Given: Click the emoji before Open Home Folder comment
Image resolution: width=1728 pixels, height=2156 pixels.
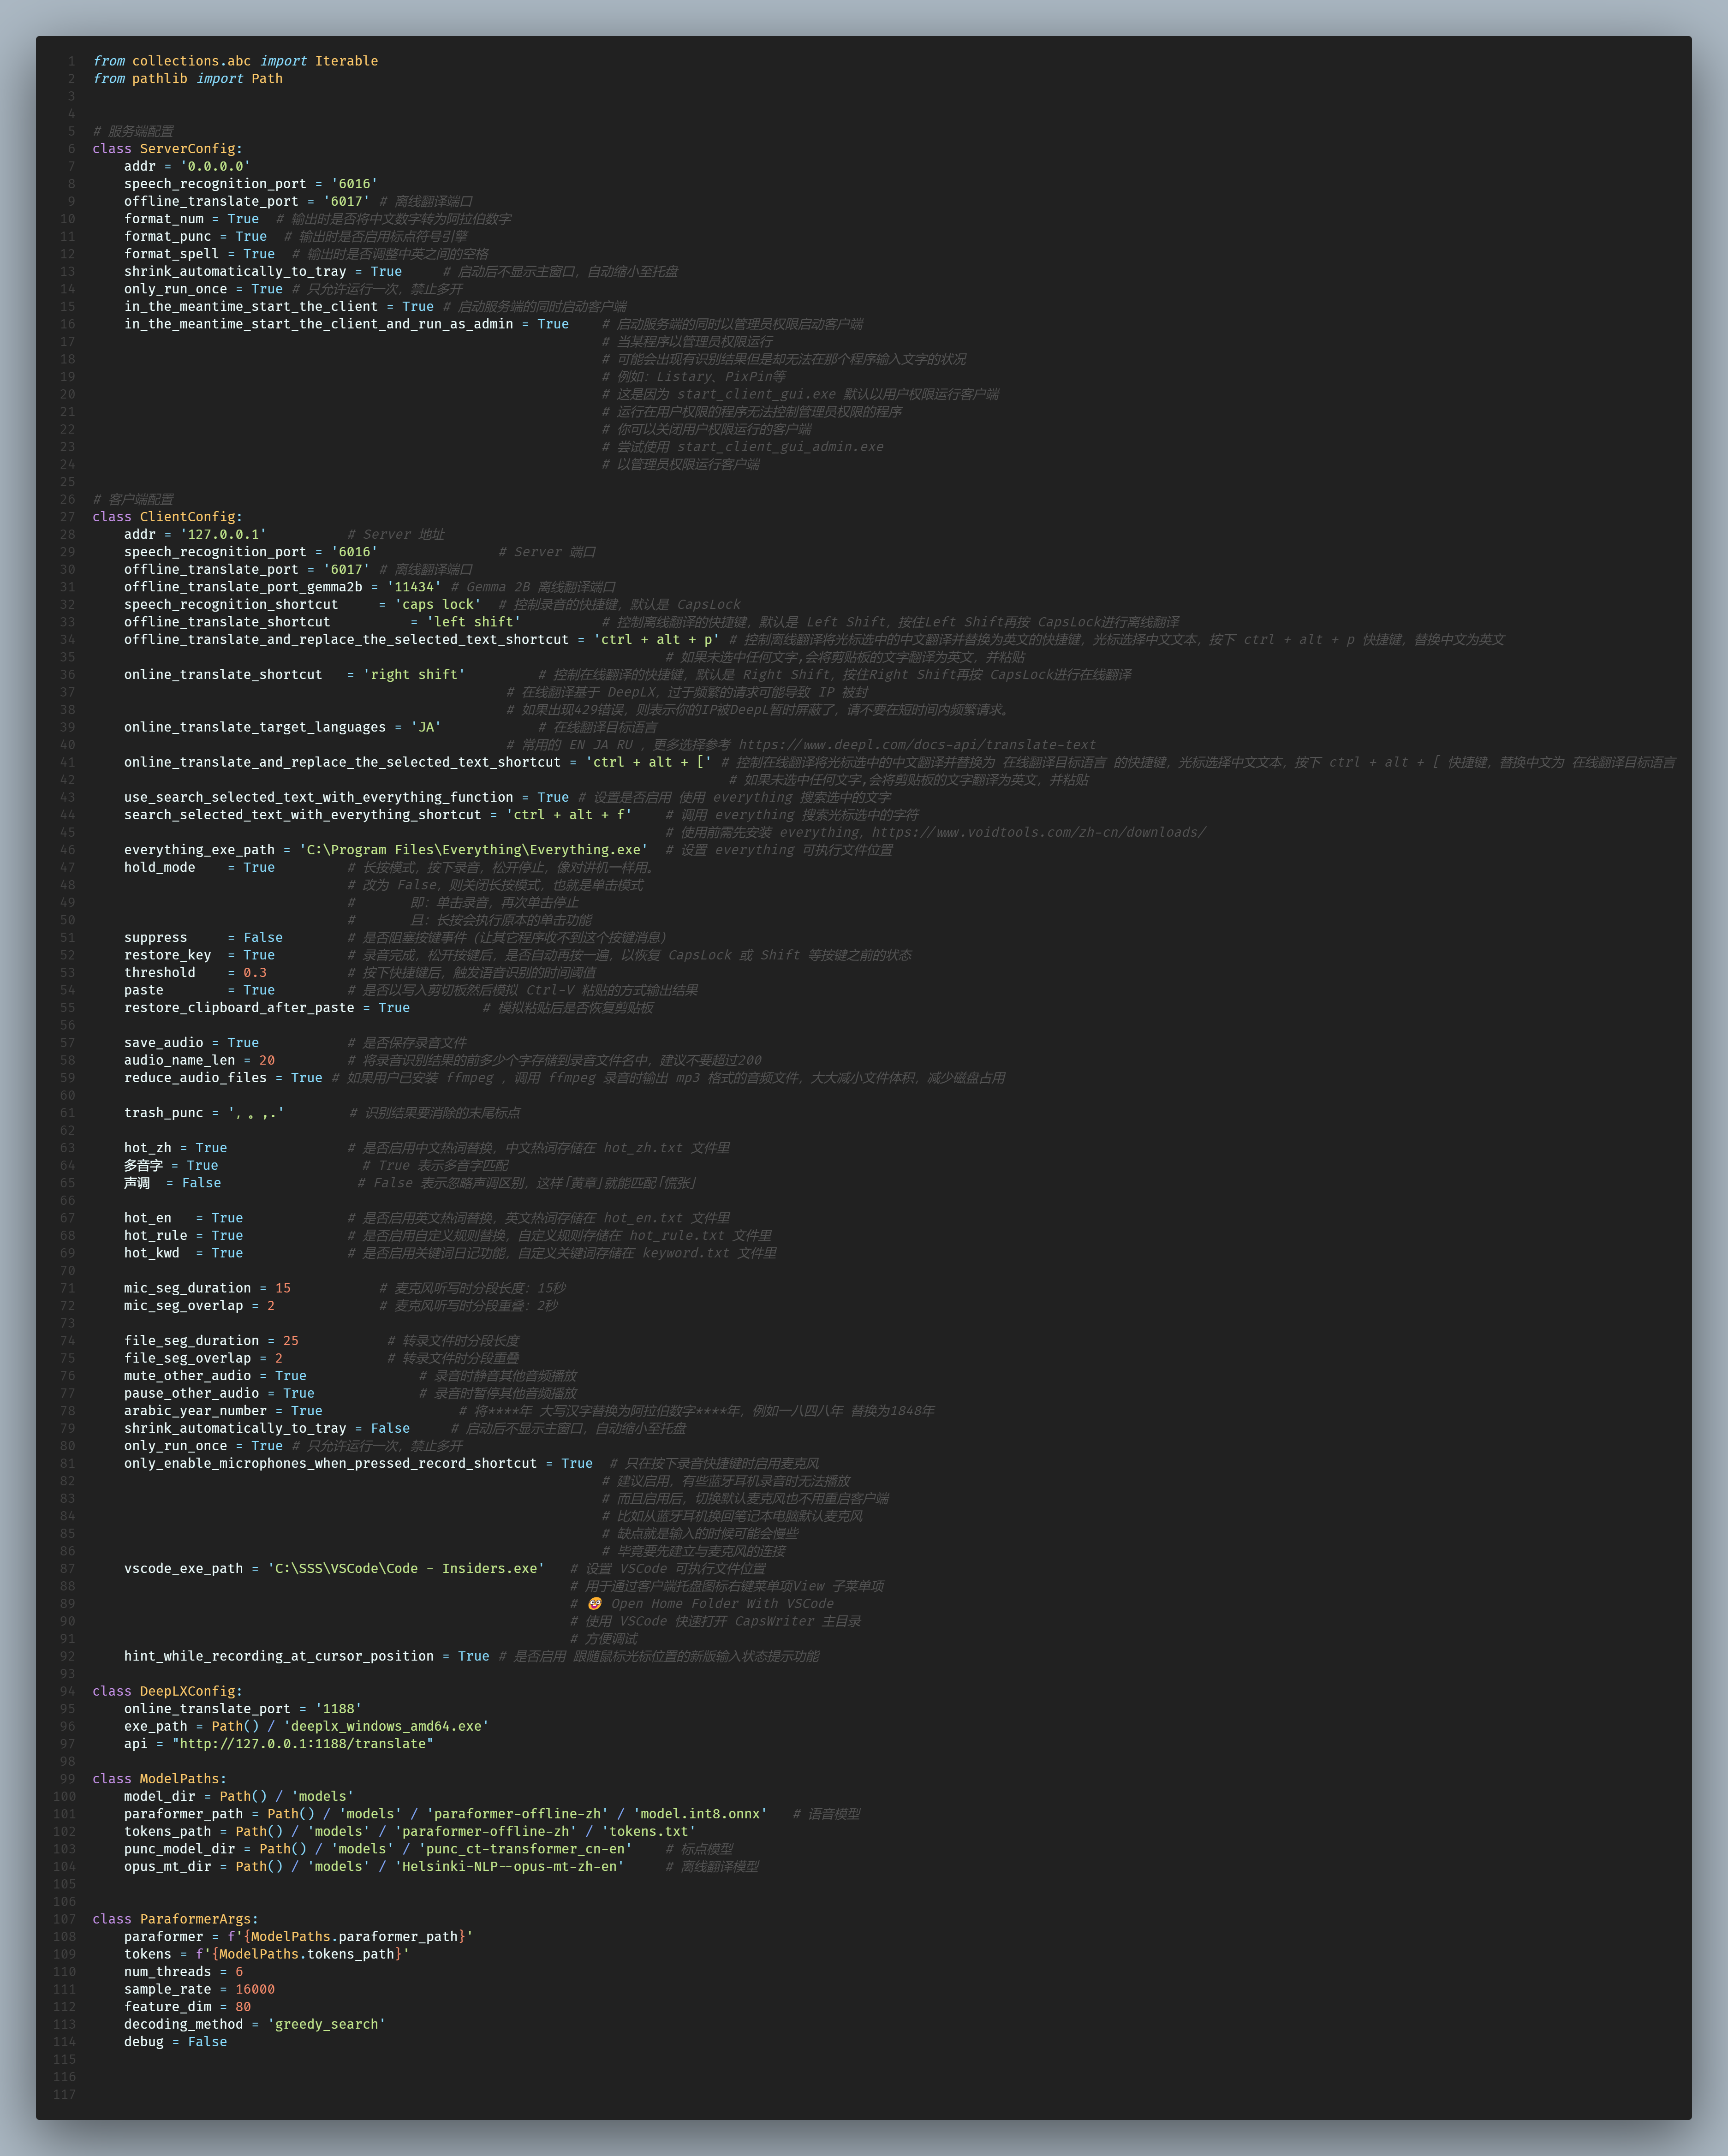Looking at the screenshot, I should tap(595, 1603).
